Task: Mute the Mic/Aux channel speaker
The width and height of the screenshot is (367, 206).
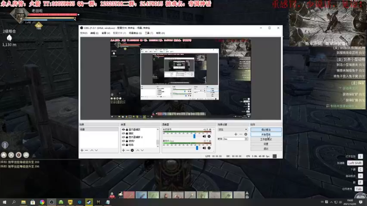Action: (204, 148)
